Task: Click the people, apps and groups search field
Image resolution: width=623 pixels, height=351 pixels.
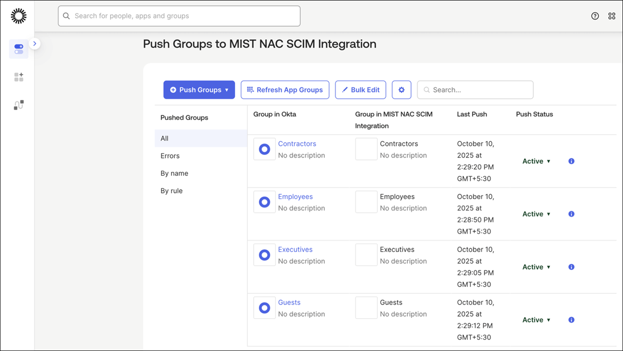Action: pyautogui.click(x=179, y=16)
